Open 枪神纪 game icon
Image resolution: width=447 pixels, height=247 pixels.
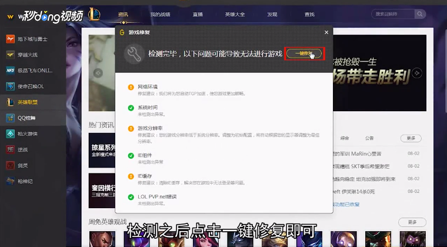[10, 181]
